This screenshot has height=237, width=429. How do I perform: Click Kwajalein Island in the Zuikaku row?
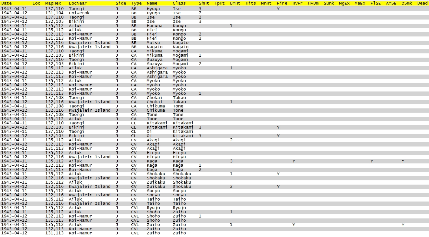click(90, 187)
